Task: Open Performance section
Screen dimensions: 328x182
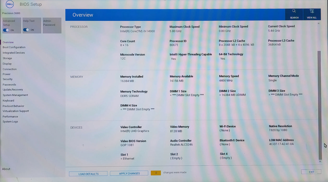Action: tap(10, 116)
